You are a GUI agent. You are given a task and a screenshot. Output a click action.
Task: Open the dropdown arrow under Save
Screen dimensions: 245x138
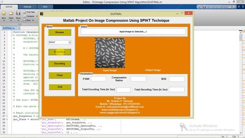click(18, 20)
